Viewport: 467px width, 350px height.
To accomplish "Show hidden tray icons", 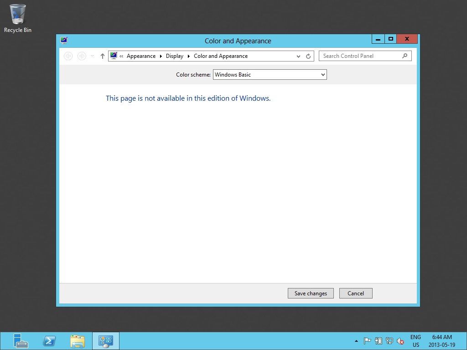I will click(356, 341).
